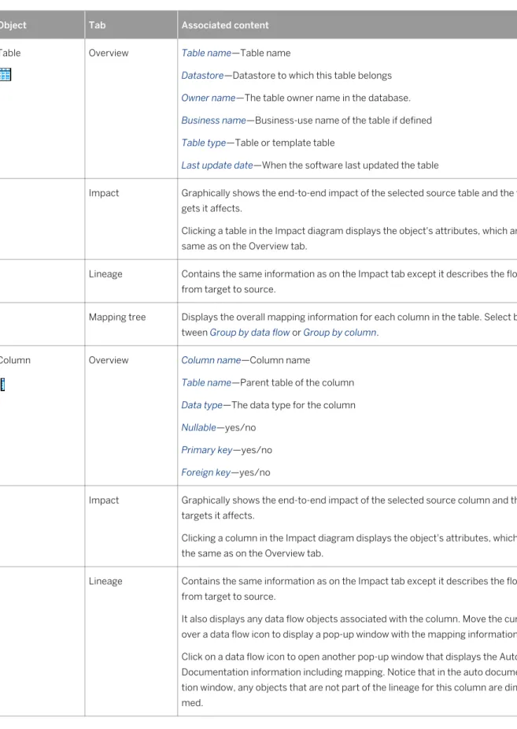Click the italic 'Data type' term
This screenshot has width=517, height=729.
click(x=202, y=405)
